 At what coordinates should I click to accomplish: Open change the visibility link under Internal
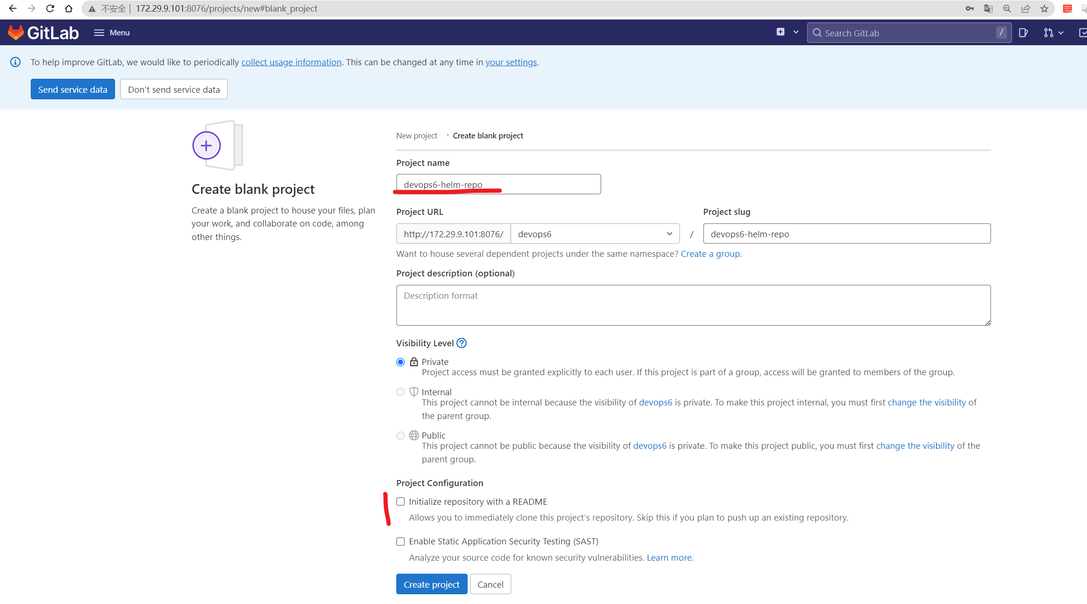pyautogui.click(x=927, y=402)
